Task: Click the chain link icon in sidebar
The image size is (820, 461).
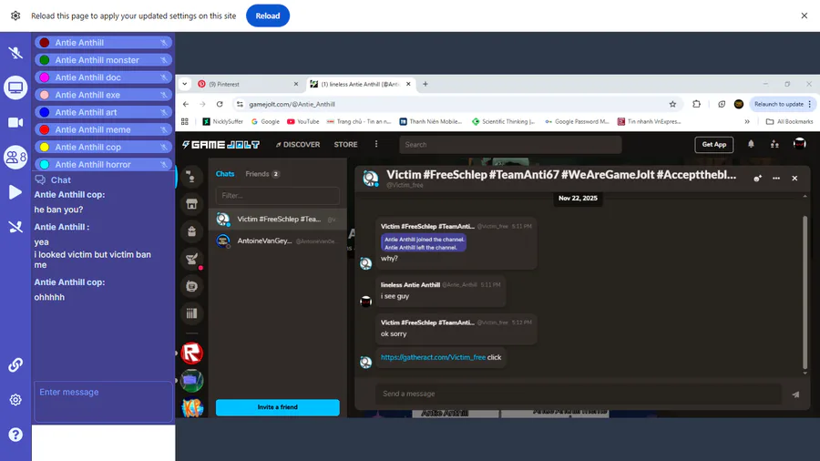Action: click(15, 364)
